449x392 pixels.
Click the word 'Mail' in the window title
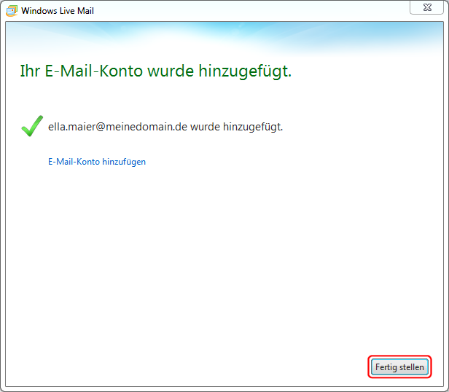click(x=84, y=11)
